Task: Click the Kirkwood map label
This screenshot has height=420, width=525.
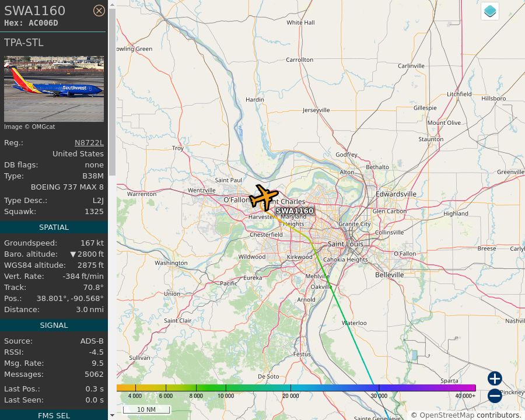Action: (x=300, y=257)
